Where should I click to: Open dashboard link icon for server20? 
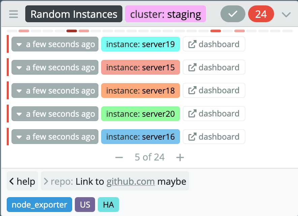click(192, 114)
